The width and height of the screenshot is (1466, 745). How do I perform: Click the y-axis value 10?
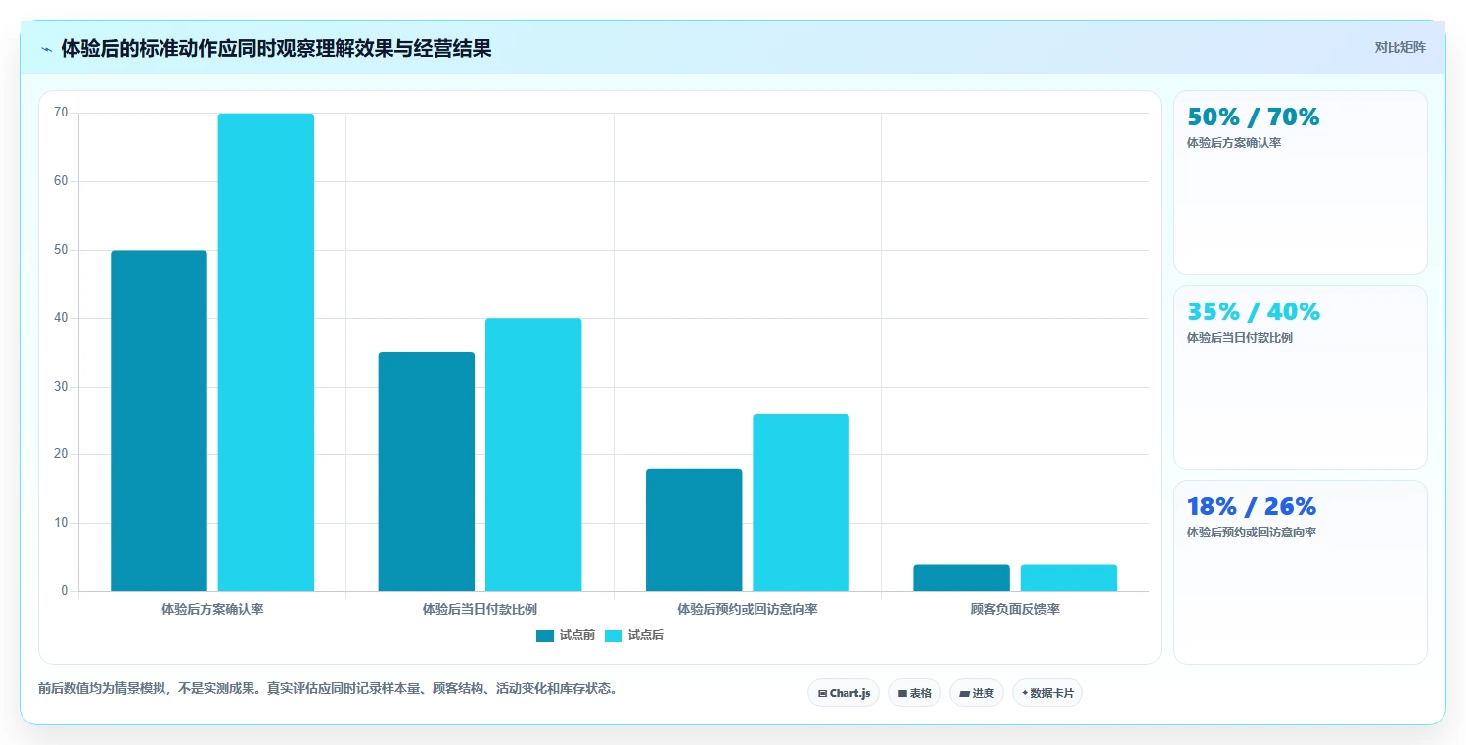coord(61,523)
